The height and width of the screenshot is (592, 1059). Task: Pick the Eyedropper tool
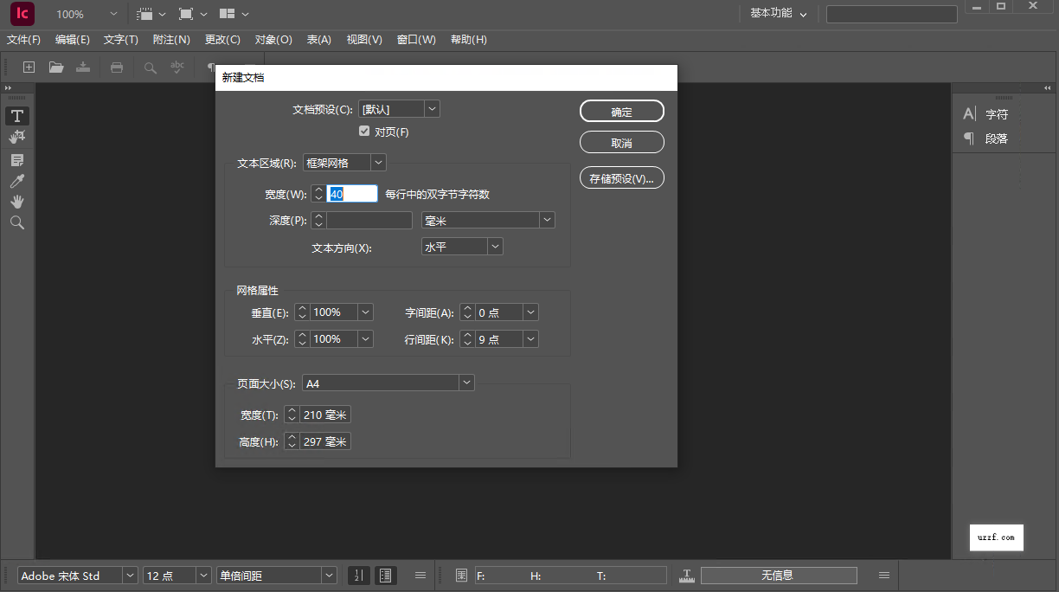click(16, 181)
